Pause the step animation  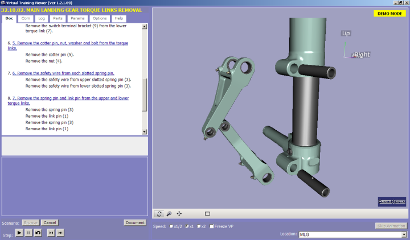pyautogui.click(x=28, y=233)
